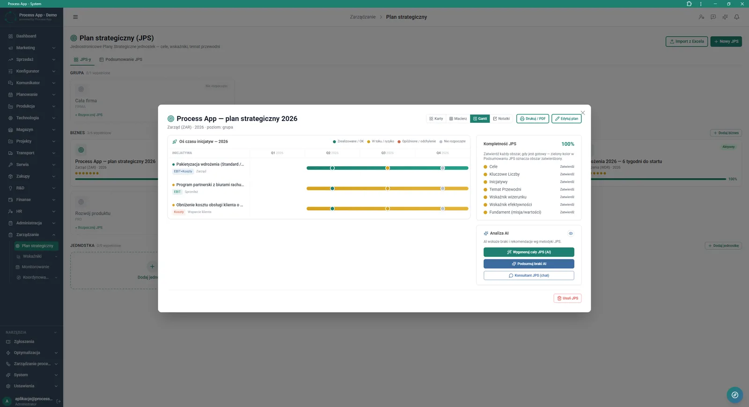Screen dimensions: 749x407
Task: Expand the Marketing menu chevron
Action: click(x=54, y=48)
